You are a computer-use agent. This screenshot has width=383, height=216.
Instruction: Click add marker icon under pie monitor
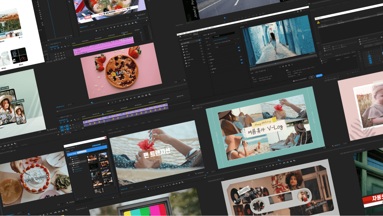tap(108, 103)
